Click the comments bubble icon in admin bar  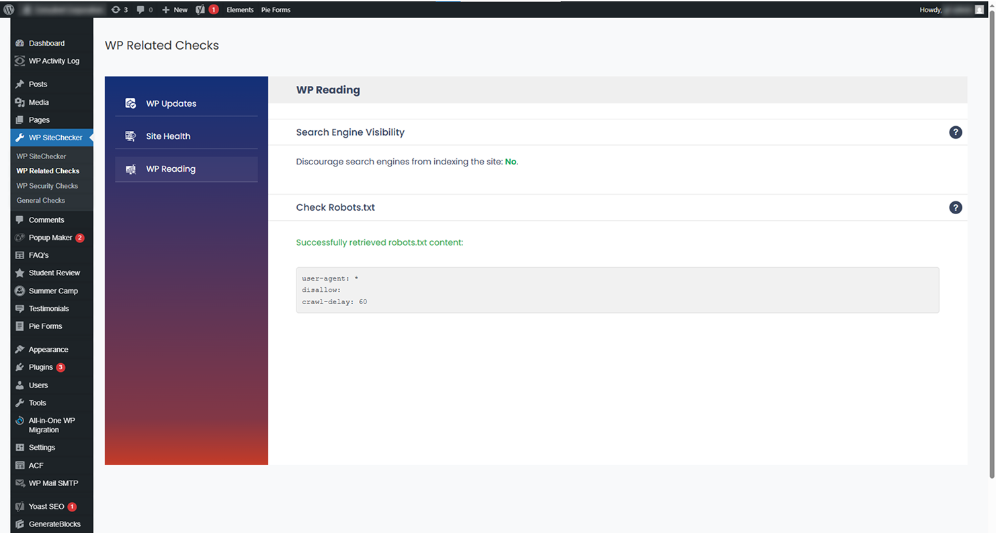[144, 9]
